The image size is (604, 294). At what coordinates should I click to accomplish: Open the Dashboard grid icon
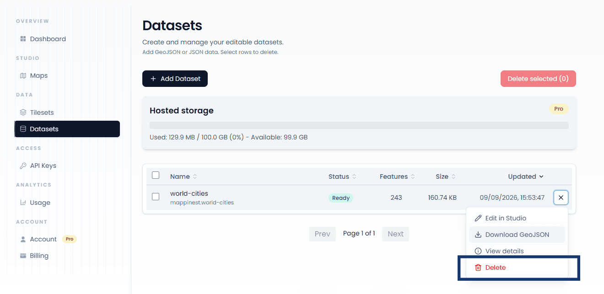pyautogui.click(x=23, y=39)
